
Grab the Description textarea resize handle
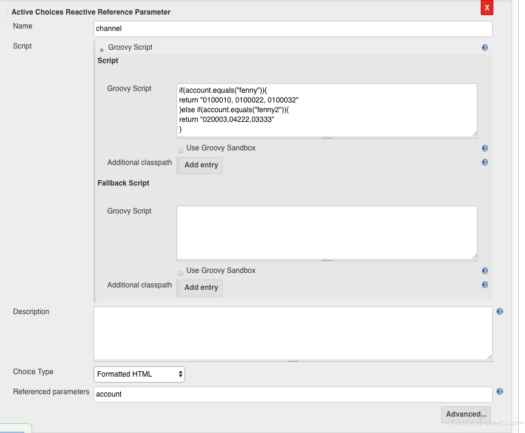[489, 357]
